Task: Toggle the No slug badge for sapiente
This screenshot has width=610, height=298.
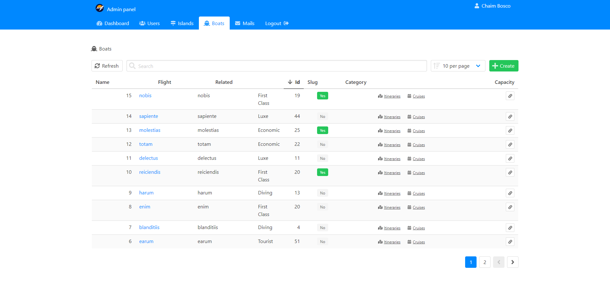Action: tap(322, 116)
